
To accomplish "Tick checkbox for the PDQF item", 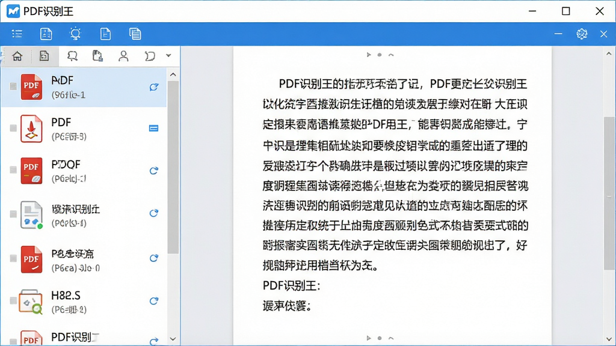I will 13,170.
